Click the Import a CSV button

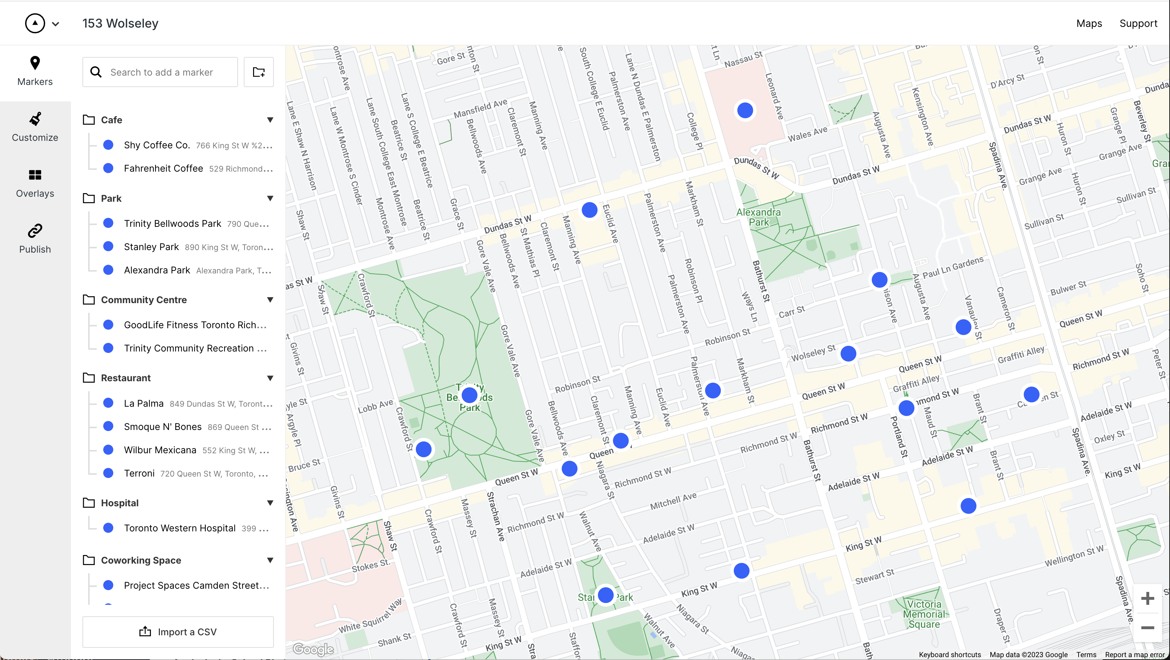[178, 632]
